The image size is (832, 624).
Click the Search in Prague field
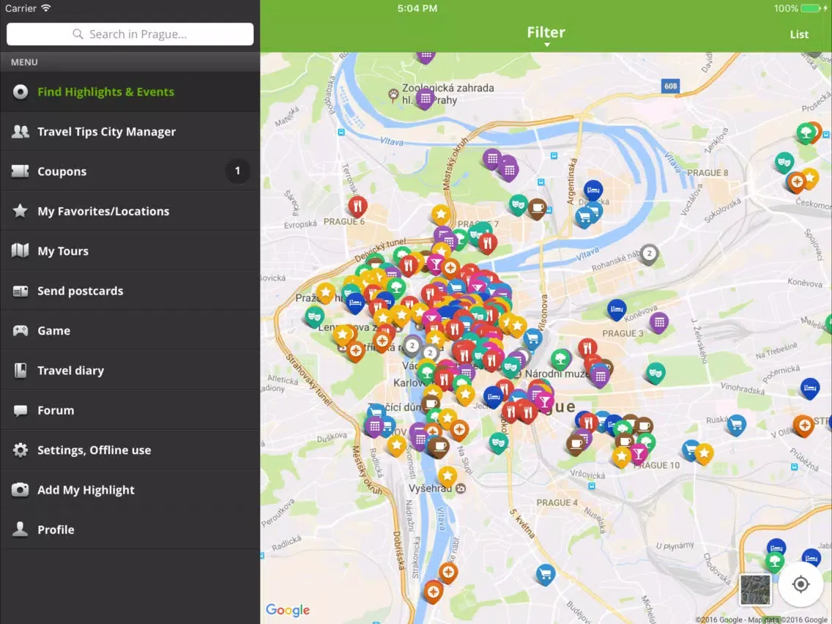tap(130, 34)
